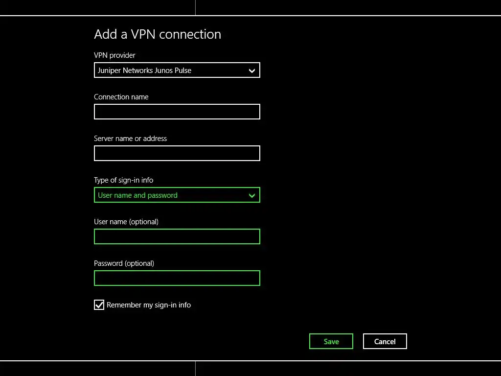Screen dimensions: 501x376
Task: Click the Password (optional) label
Action: [x=124, y=263]
